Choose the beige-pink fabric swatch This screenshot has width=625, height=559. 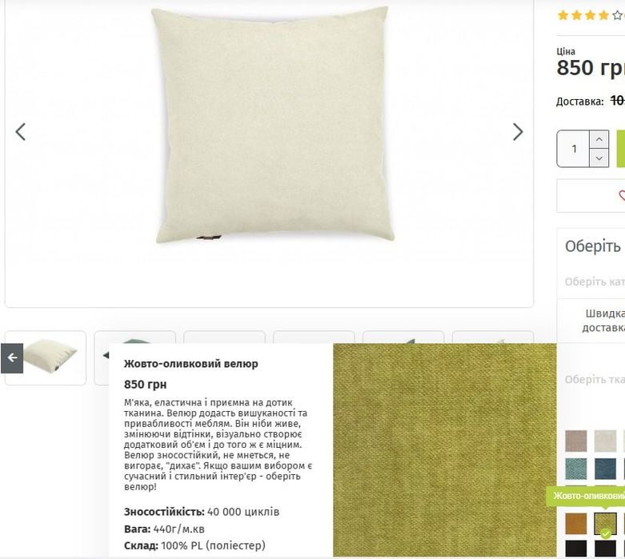click(576, 441)
